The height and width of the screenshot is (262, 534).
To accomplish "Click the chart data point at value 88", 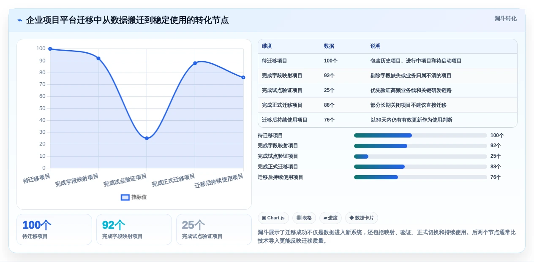I will [195, 63].
